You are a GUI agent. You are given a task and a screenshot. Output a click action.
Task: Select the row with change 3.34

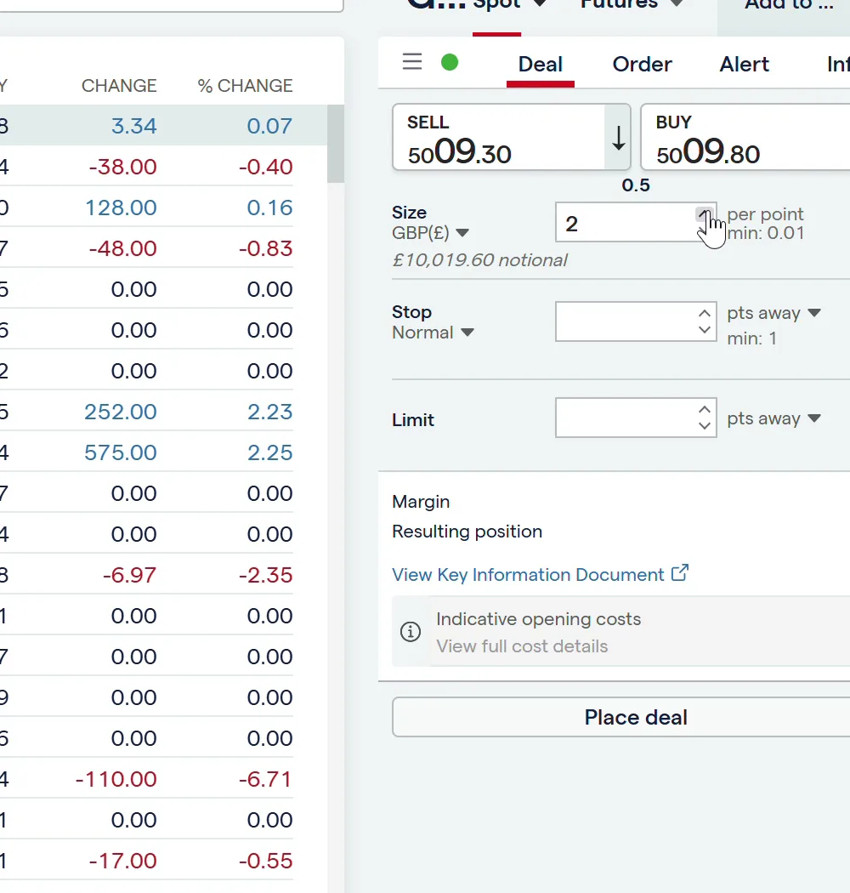(163, 125)
